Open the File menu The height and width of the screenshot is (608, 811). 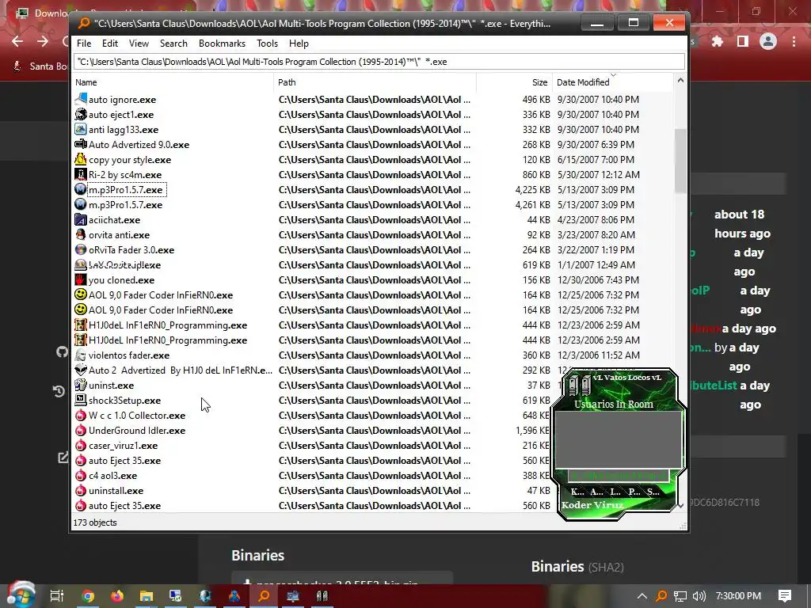(84, 44)
